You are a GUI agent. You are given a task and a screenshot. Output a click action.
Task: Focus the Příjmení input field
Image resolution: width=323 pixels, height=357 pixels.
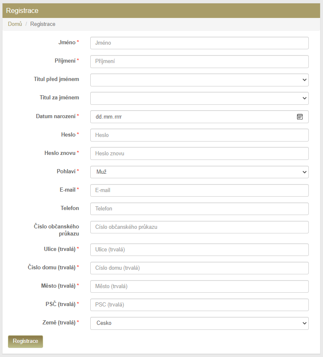(x=199, y=61)
